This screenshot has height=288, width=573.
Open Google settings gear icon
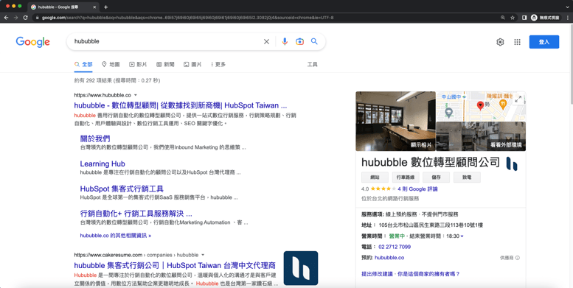[500, 42]
